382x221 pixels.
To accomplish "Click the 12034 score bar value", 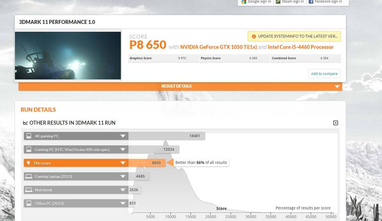I will pyautogui.click(x=169, y=149).
